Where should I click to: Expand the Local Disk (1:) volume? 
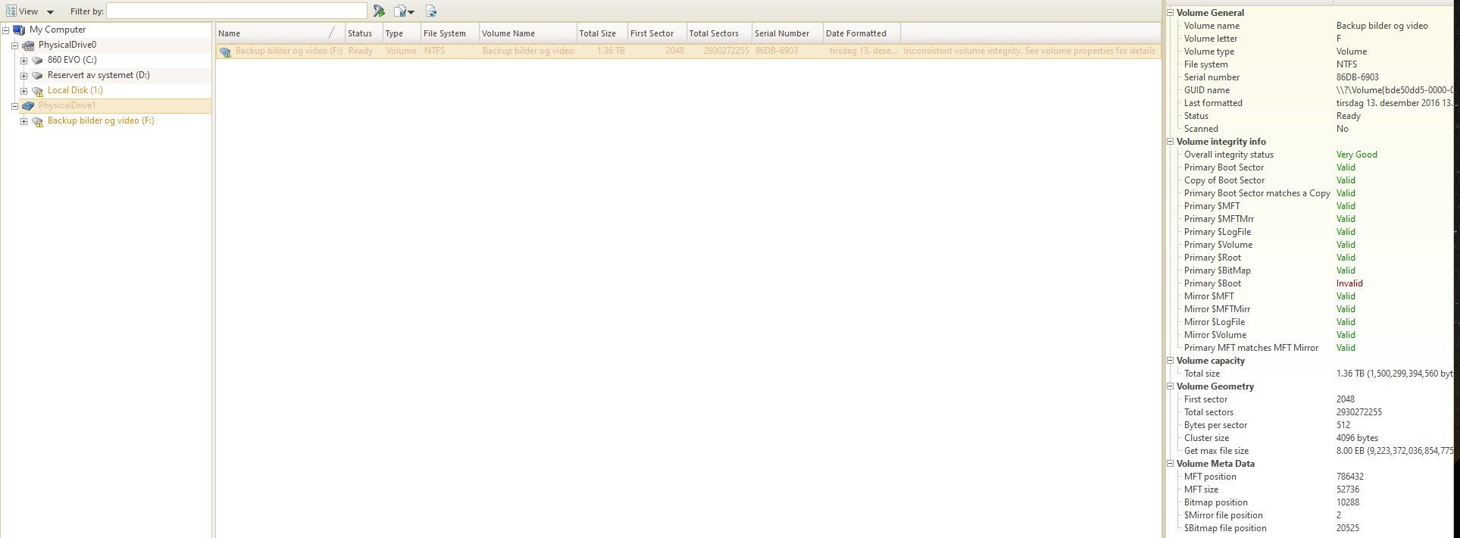[x=24, y=91]
